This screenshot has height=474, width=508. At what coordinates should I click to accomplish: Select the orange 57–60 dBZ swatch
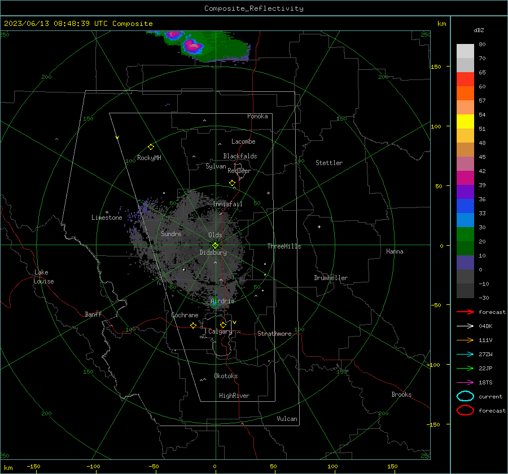465,94
